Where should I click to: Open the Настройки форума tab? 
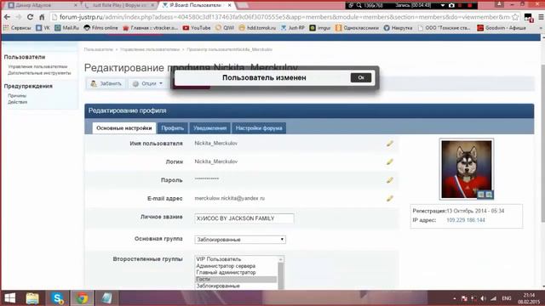(x=259, y=128)
